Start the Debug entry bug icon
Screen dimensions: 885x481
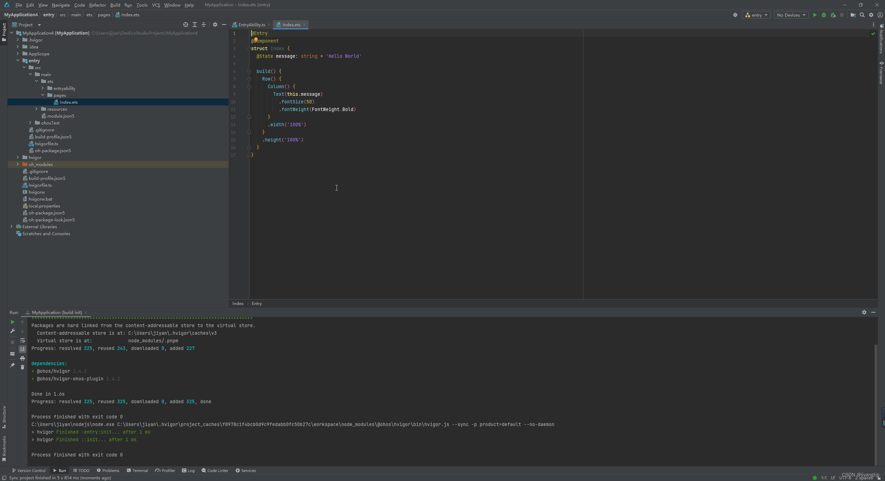(x=824, y=15)
